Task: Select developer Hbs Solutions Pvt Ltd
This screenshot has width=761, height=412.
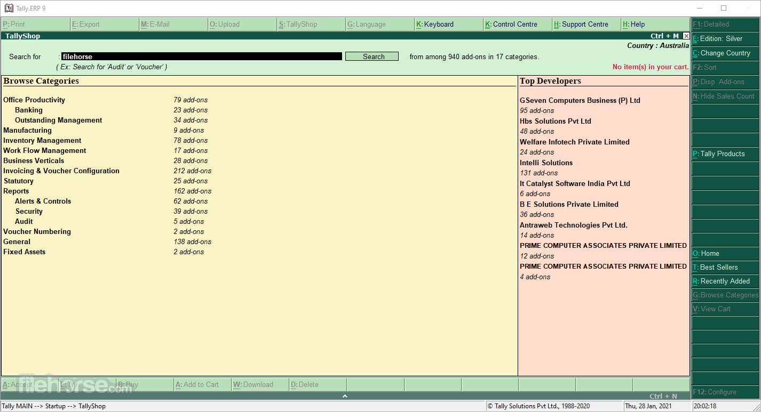Action: pos(556,122)
